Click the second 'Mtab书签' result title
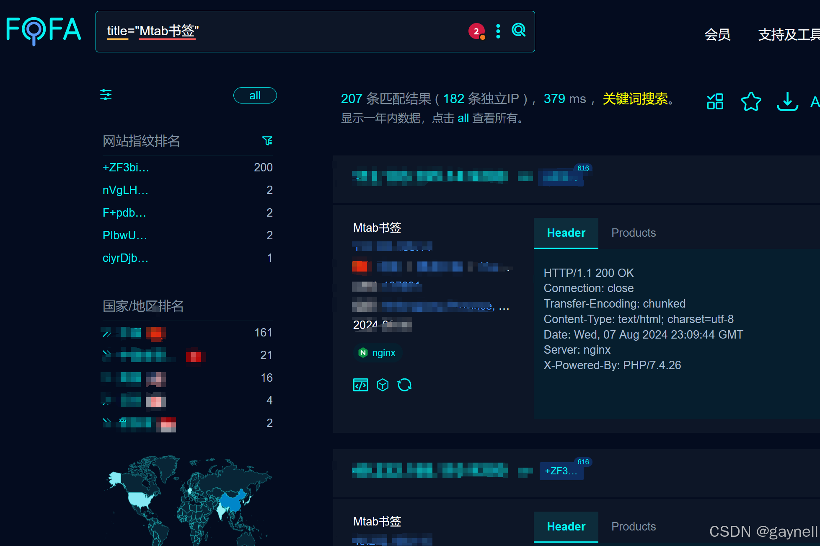Screen dimensions: 820x546 click(x=377, y=522)
